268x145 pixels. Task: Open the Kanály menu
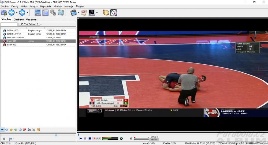pos(15,6)
